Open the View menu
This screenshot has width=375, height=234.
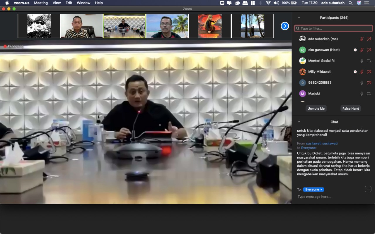pyautogui.click(x=57, y=3)
